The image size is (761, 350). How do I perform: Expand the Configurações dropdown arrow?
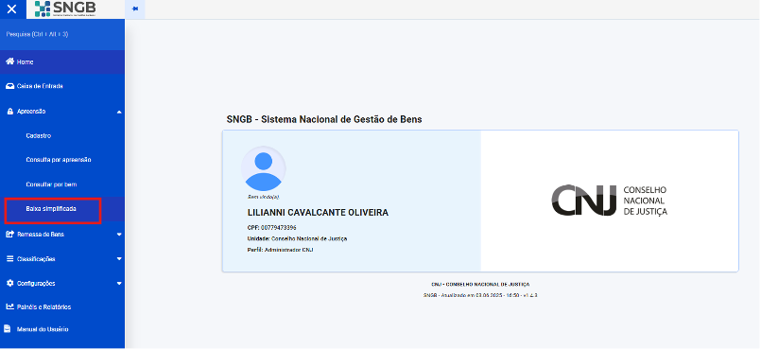[x=119, y=283]
